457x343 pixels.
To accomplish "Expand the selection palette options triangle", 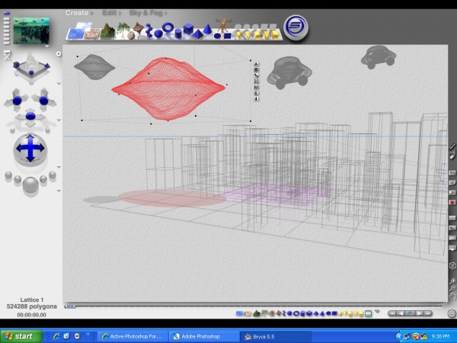I will [378, 312].
